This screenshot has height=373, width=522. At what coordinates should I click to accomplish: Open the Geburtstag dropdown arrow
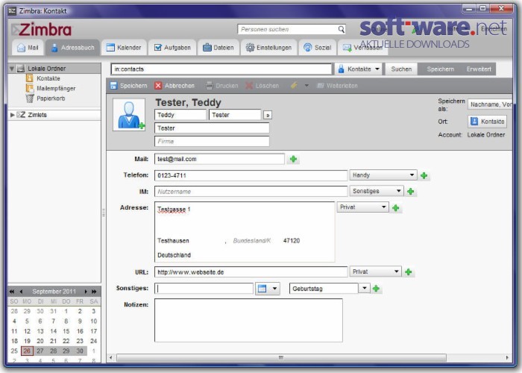point(365,288)
